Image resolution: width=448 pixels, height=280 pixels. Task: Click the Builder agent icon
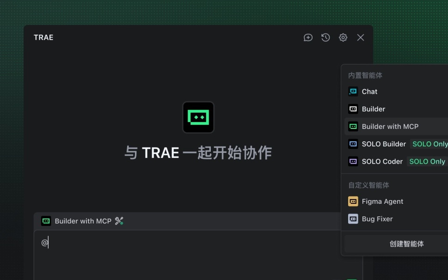(x=353, y=109)
